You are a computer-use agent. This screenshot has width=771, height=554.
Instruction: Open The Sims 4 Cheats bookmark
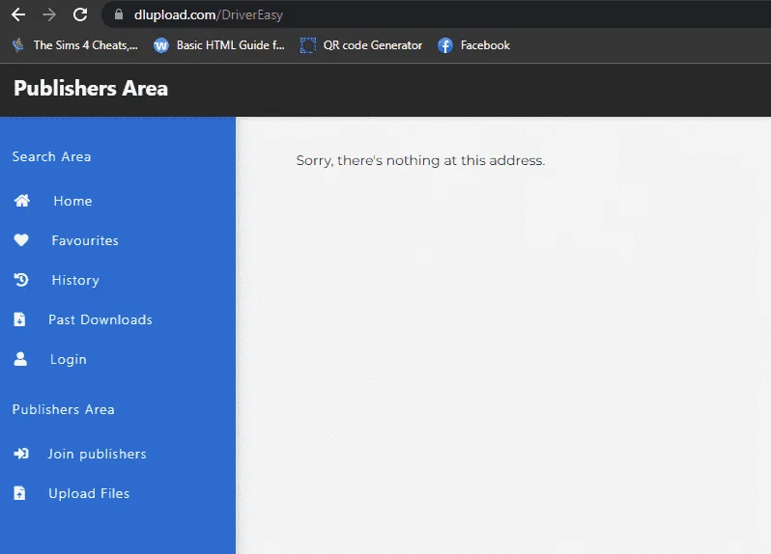click(75, 45)
